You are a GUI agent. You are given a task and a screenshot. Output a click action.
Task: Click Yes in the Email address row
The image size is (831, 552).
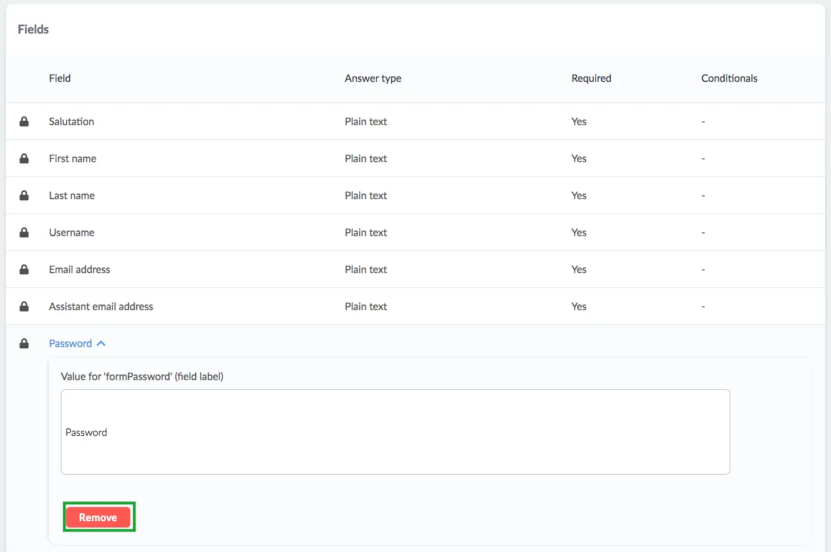click(579, 269)
